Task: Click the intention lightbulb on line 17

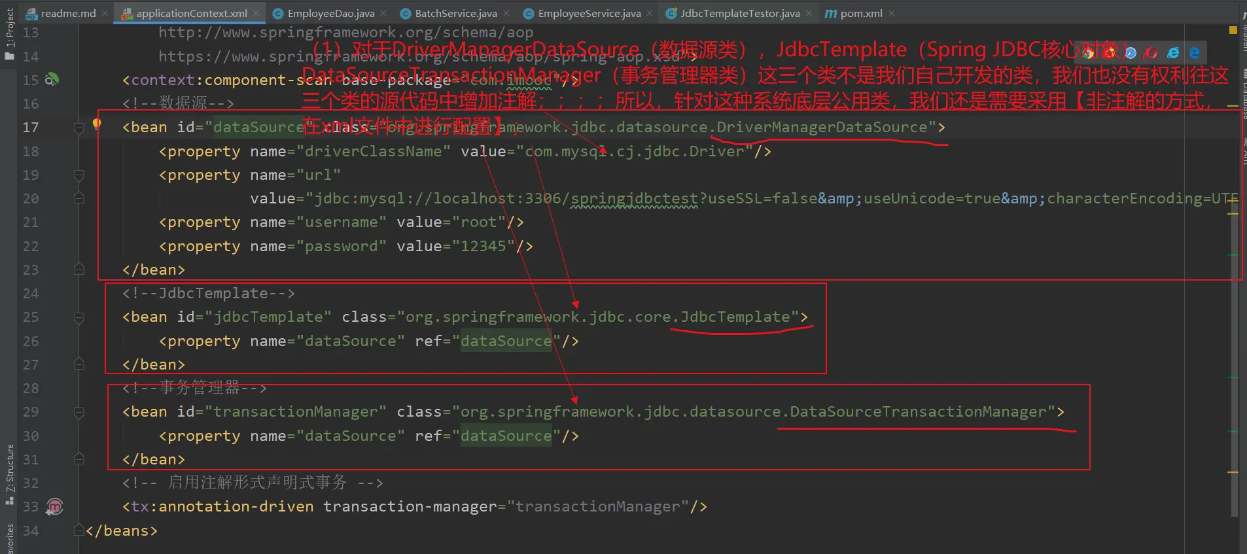Action: (x=97, y=124)
